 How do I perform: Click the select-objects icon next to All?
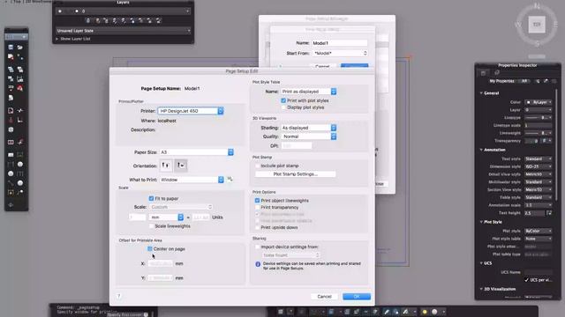(538, 81)
